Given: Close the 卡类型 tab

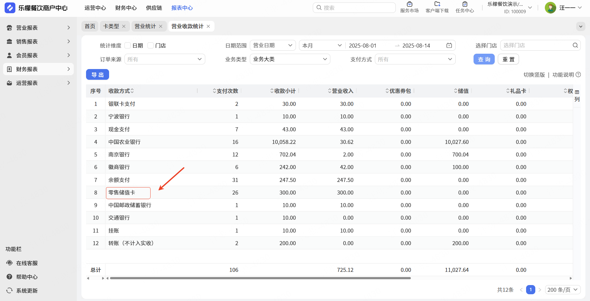Looking at the screenshot, I should pyautogui.click(x=124, y=26).
